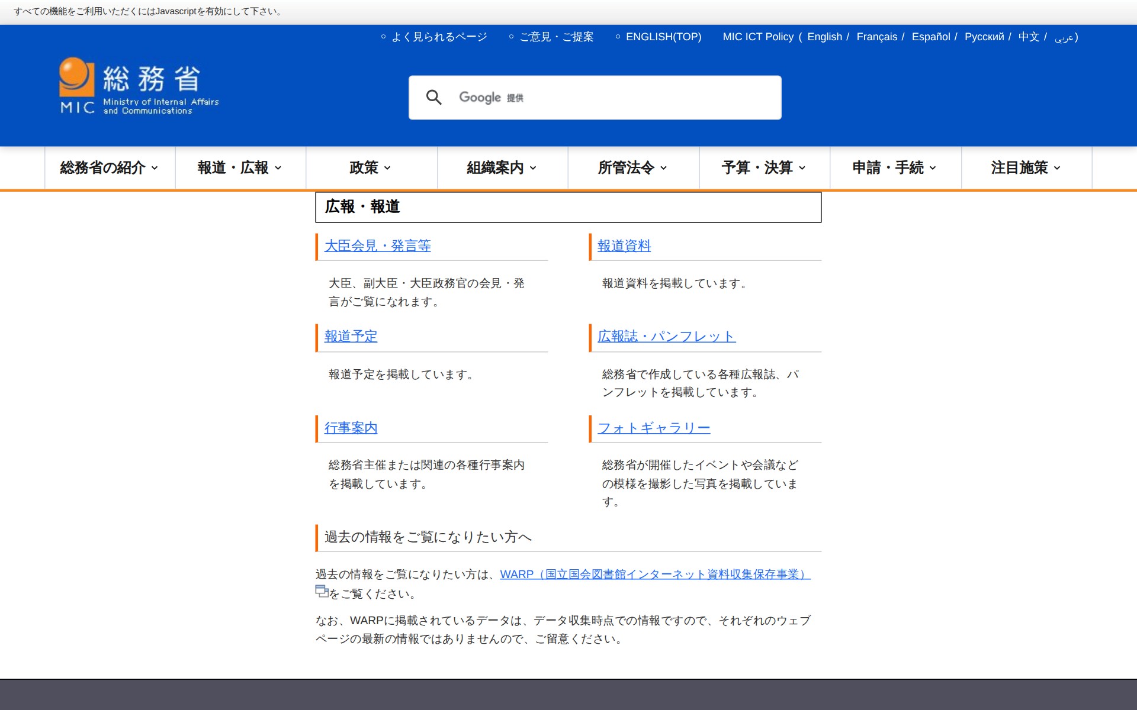Image resolution: width=1137 pixels, height=710 pixels.
Task: Click the magnifying glass search icon
Action: click(433, 98)
